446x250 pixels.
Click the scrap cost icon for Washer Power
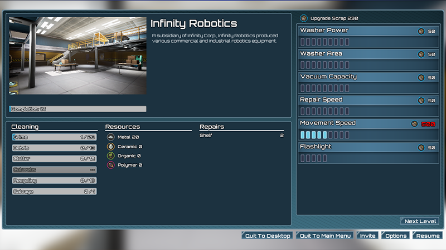pos(421,31)
